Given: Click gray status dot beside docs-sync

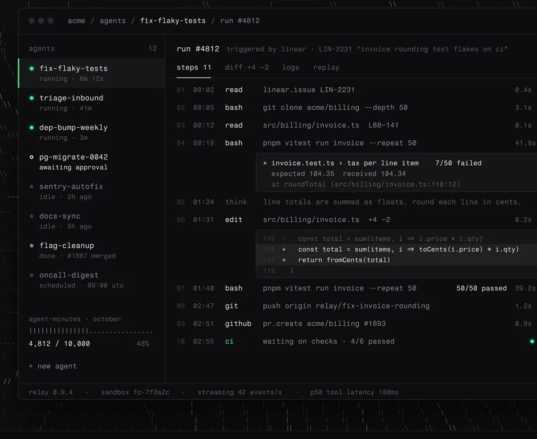Looking at the screenshot, I should tap(31, 216).
